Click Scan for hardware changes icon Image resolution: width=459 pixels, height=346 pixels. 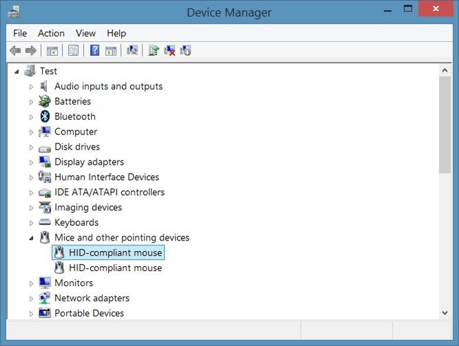coord(132,50)
